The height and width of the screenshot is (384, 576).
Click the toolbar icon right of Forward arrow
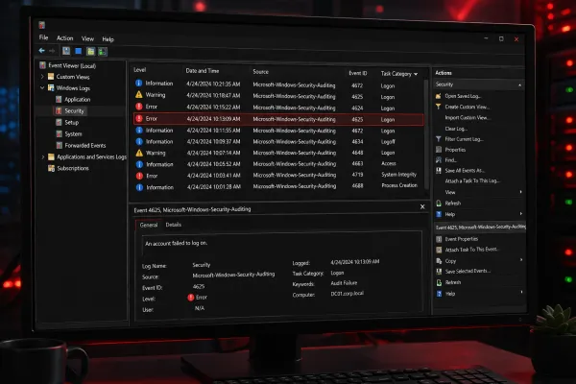coord(66,51)
